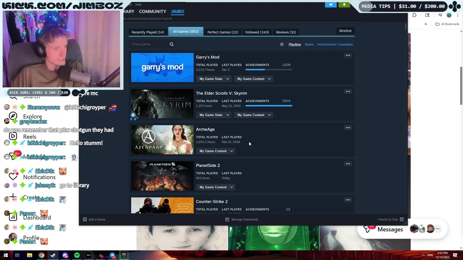Screen dimensions: 463x260
Task: Click Chrome's tab search icon
Action: click(427, 15)
